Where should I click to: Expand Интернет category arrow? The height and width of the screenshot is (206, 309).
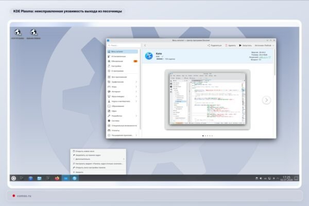[136, 92]
